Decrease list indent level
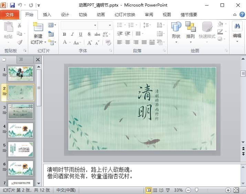Screen dimensions: 246x194 pyautogui.click(x=120, y=34)
